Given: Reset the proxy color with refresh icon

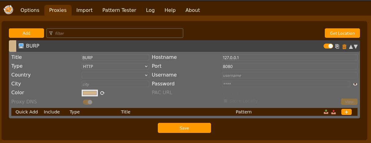Looking at the screenshot, I should click(102, 93).
